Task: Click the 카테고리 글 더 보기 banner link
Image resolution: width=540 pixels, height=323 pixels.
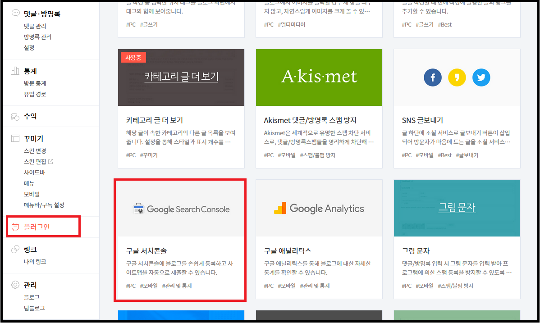Action: (182, 77)
